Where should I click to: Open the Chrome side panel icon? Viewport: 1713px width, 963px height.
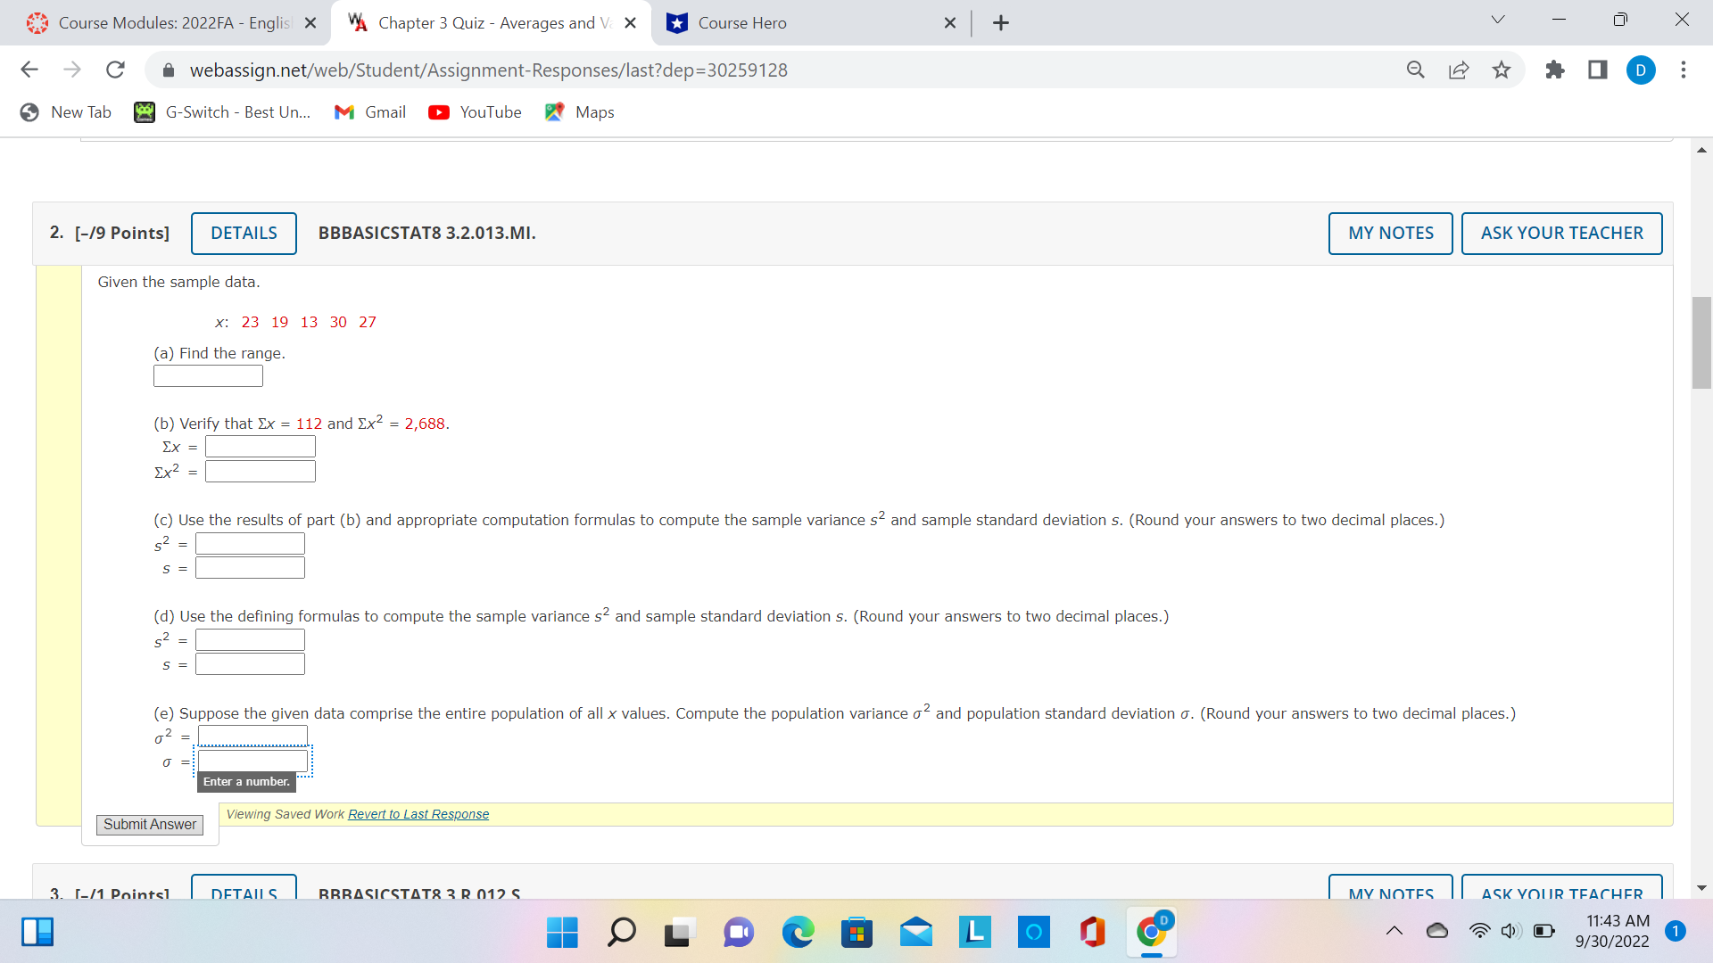click(x=1597, y=70)
